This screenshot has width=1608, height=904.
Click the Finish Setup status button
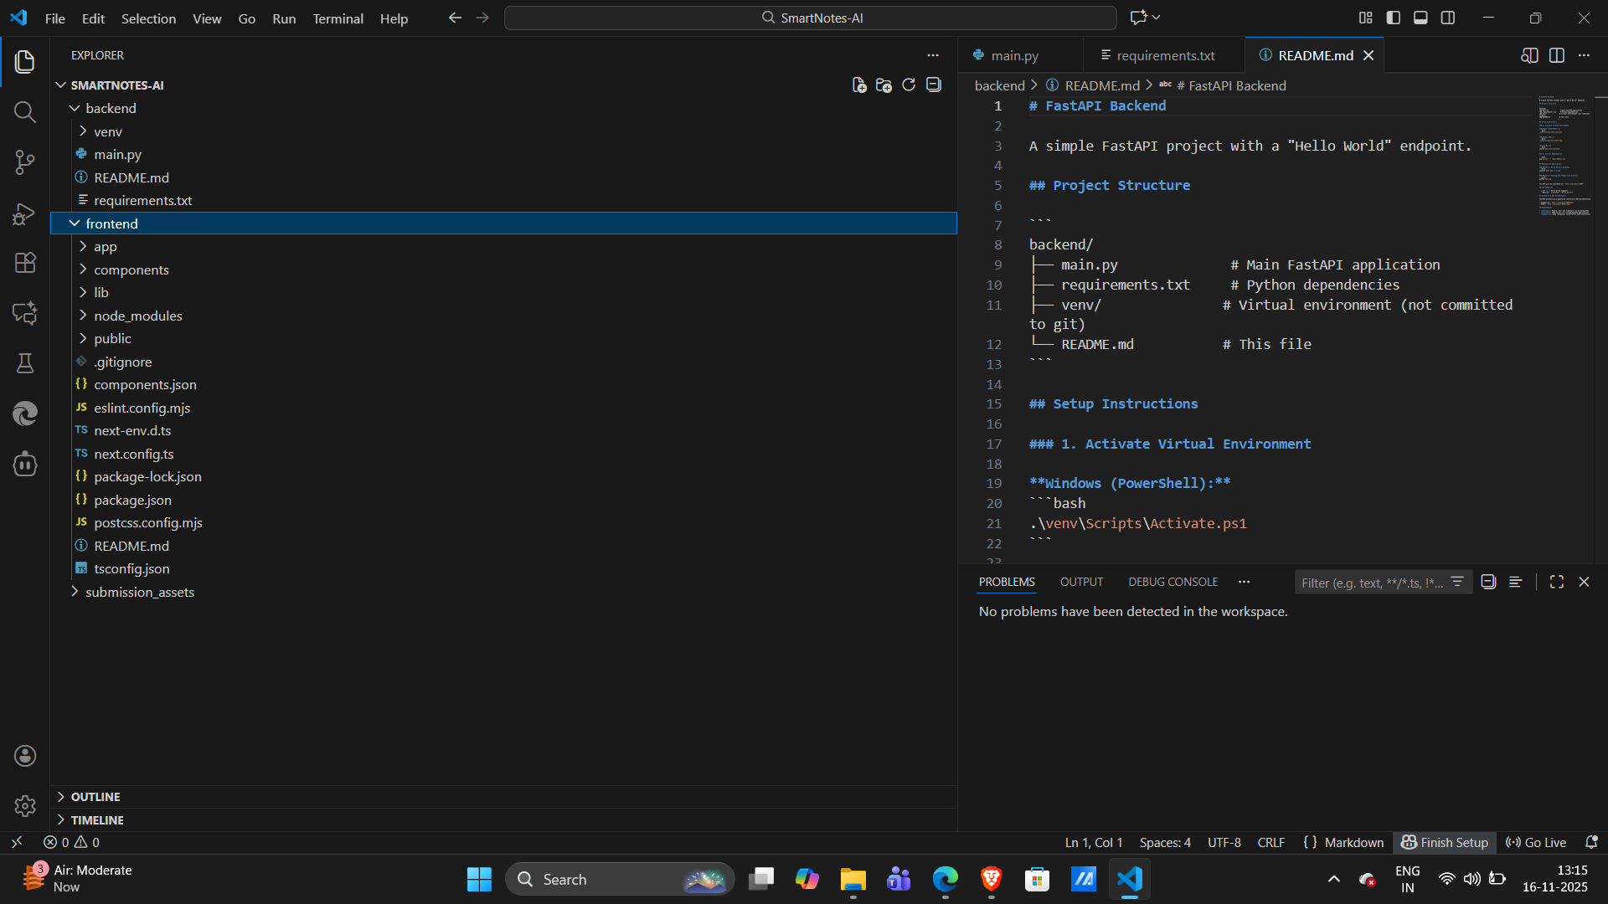1445,842
